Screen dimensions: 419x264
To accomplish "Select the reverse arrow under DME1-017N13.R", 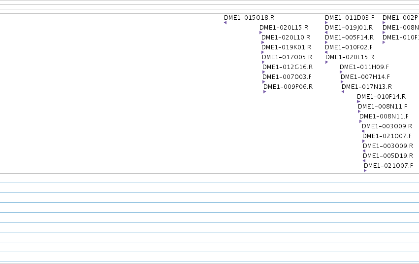I will click(x=343, y=92).
